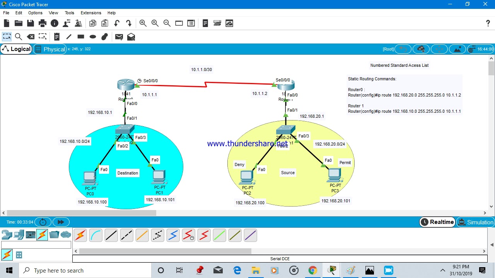
Task: Zoom in on the workspace
Action: 143,24
